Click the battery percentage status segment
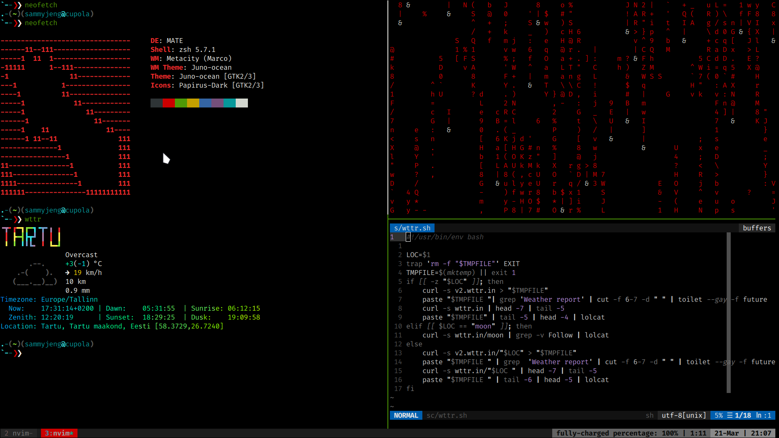This screenshot has width=779, height=438. [617, 433]
